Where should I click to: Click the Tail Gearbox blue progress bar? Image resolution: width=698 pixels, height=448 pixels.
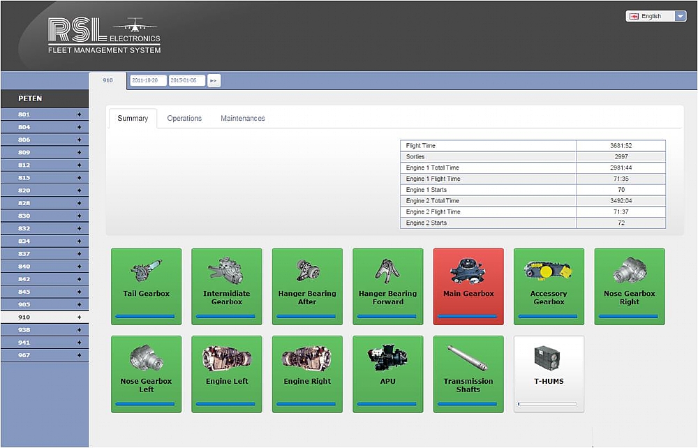tap(145, 316)
